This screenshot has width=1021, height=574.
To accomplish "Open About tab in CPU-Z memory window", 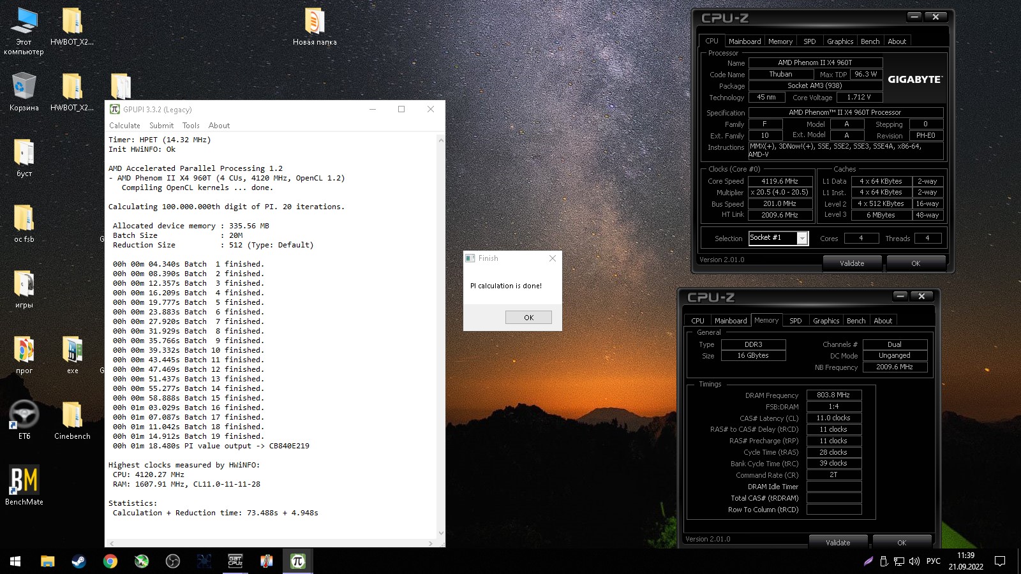I will click(x=883, y=321).
